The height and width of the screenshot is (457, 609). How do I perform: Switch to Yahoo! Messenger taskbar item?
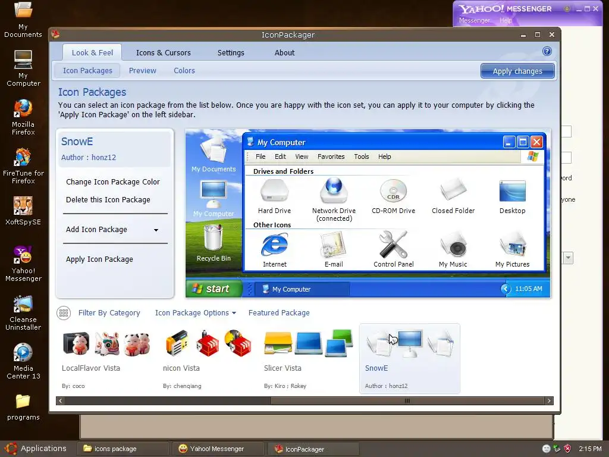[x=218, y=449]
